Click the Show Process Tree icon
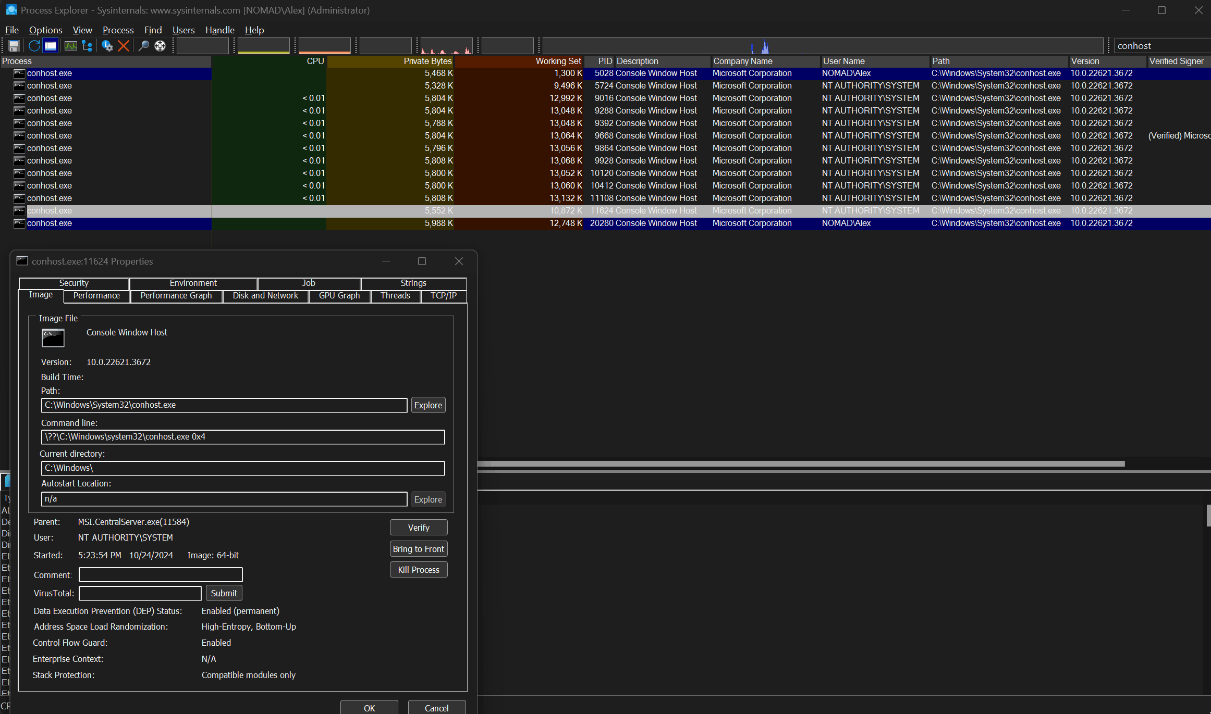The width and height of the screenshot is (1211, 714). click(87, 46)
